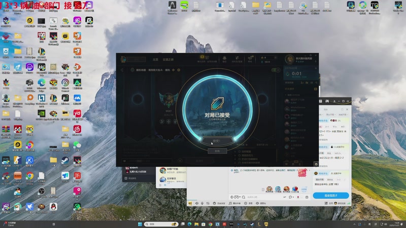Click the 录音 record button in voice chat toolbar

coord(249,204)
